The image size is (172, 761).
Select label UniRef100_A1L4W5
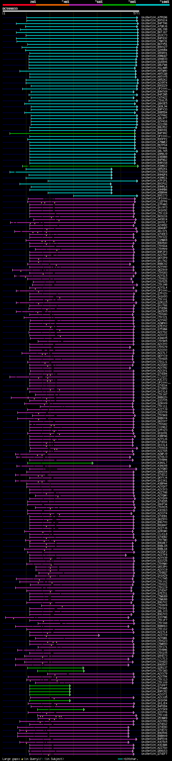coord(154,68)
